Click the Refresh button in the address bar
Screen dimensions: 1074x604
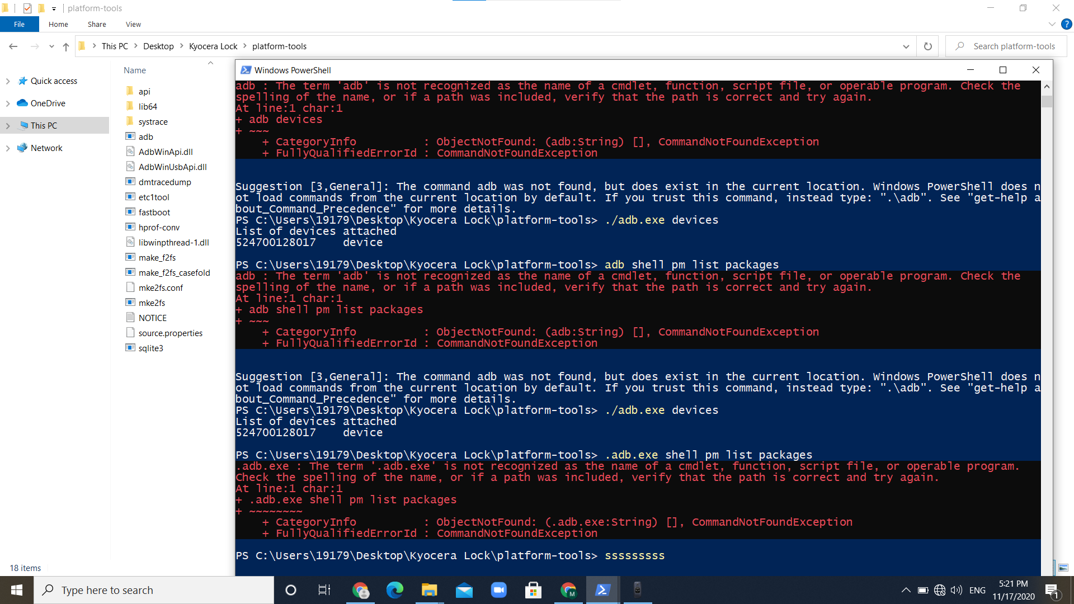click(928, 46)
